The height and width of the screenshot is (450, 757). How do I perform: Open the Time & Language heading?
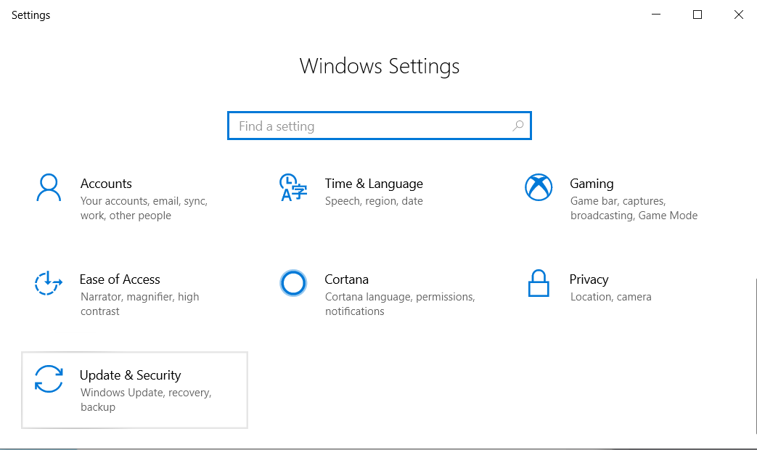click(x=374, y=184)
